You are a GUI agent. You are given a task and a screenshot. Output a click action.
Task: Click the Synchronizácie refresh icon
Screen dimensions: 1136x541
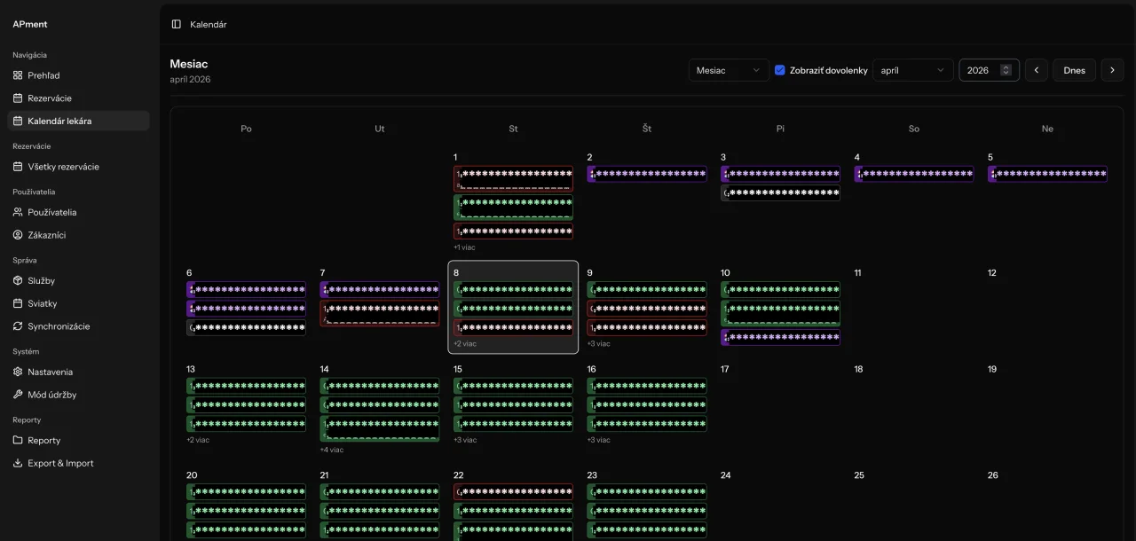18,326
